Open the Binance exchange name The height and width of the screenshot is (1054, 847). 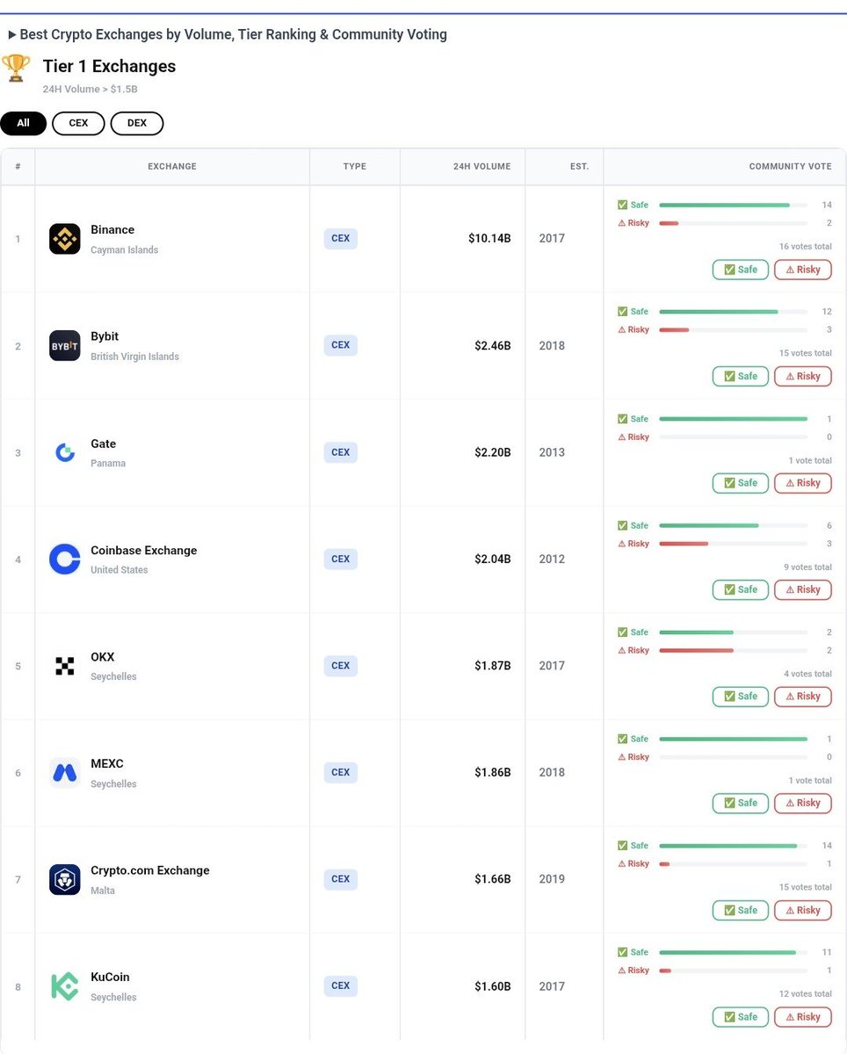pyautogui.click(x=112, y=230)
